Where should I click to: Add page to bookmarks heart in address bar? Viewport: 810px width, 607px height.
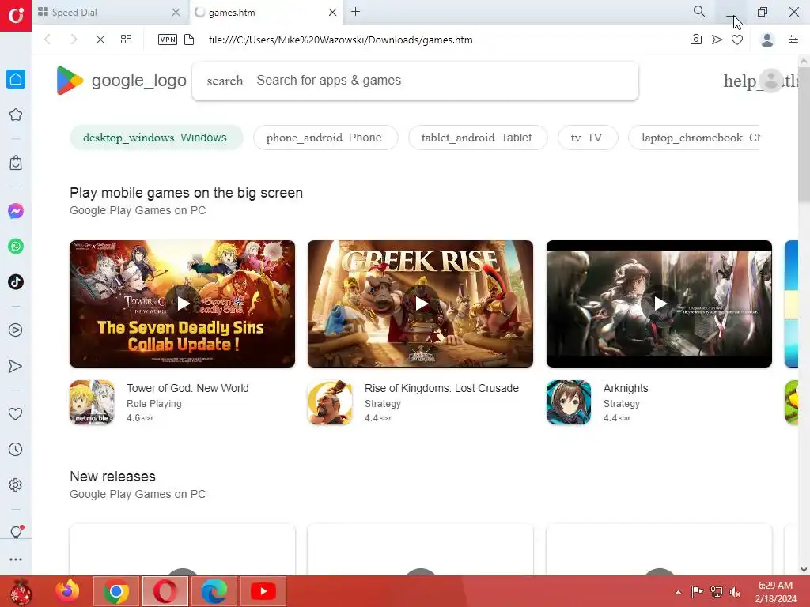737,40
